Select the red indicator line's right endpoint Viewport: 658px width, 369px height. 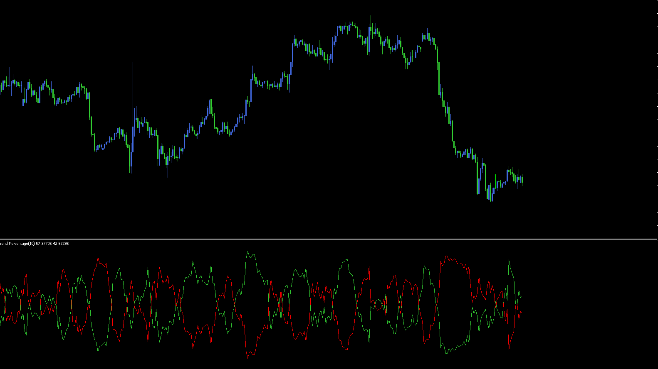pyautogui.click(x=521, y=313)
